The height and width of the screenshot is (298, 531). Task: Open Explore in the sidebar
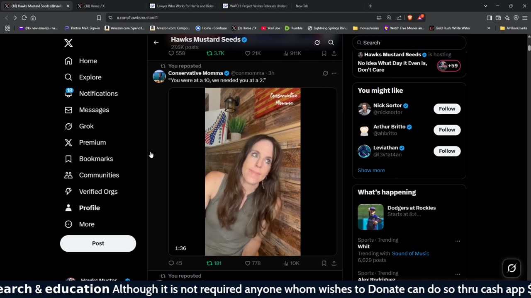pyautogui.click(x=83, y=77)
